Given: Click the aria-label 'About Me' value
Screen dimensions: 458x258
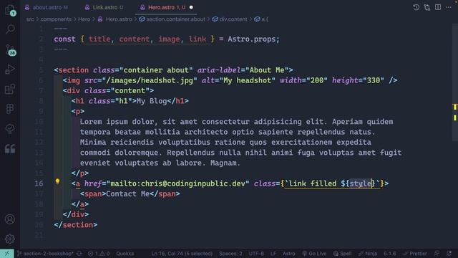Looking at the screenshot, I should pos(267,70).
